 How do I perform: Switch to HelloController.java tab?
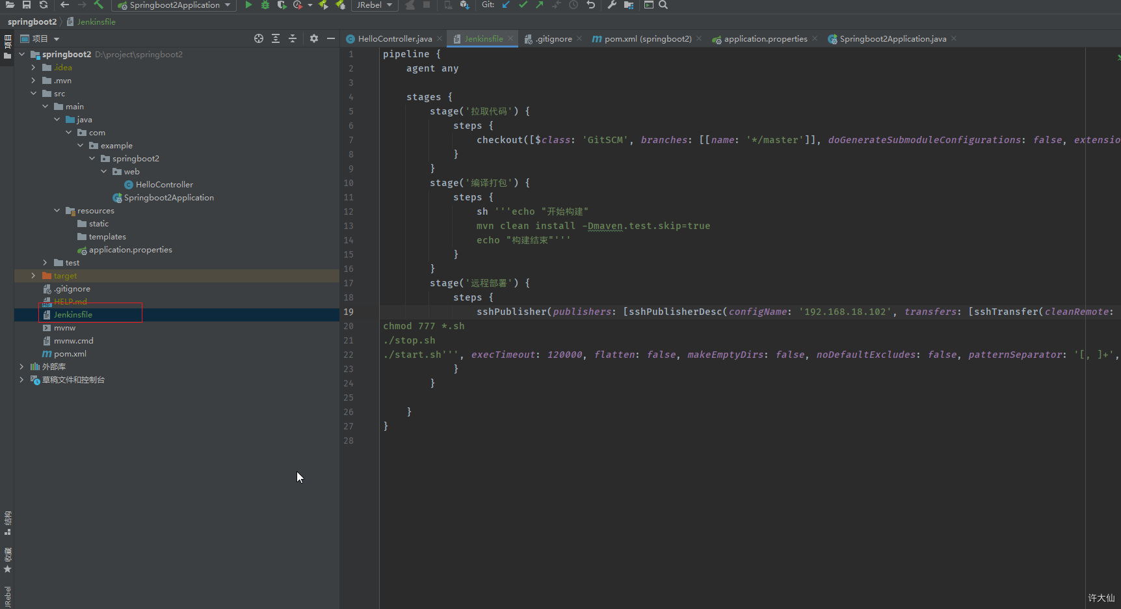point(394,39)
